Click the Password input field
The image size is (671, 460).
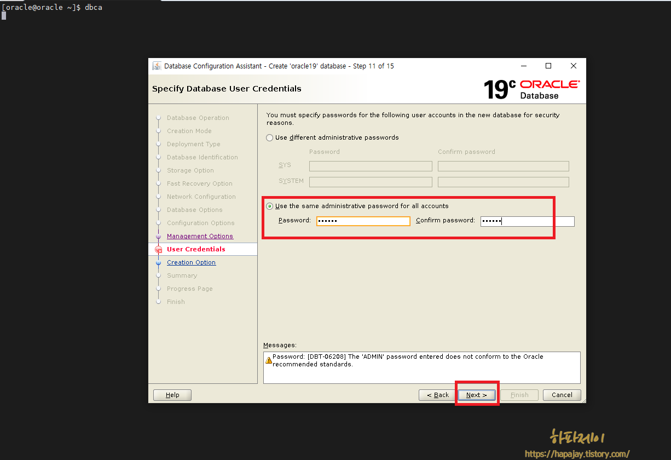[x=363, y=221]
